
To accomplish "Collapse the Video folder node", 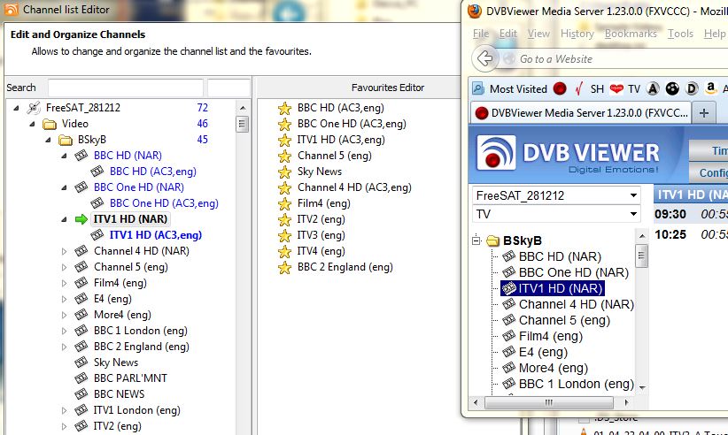I will 33,124.
